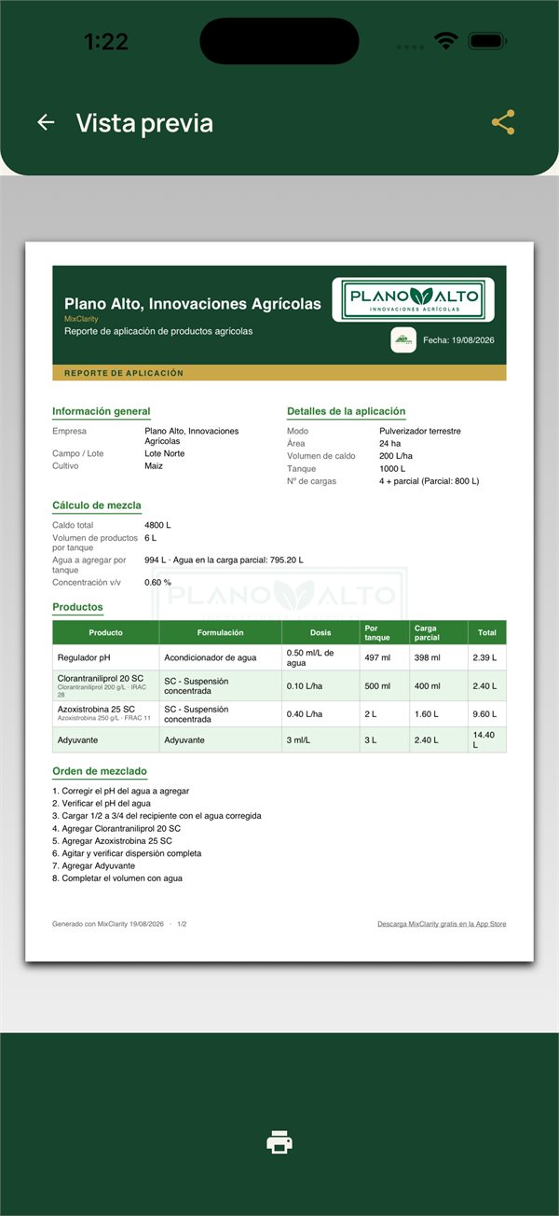Tap the Fecha 19/08/2026 label
559x1216 pixels.
pos(458,339)
